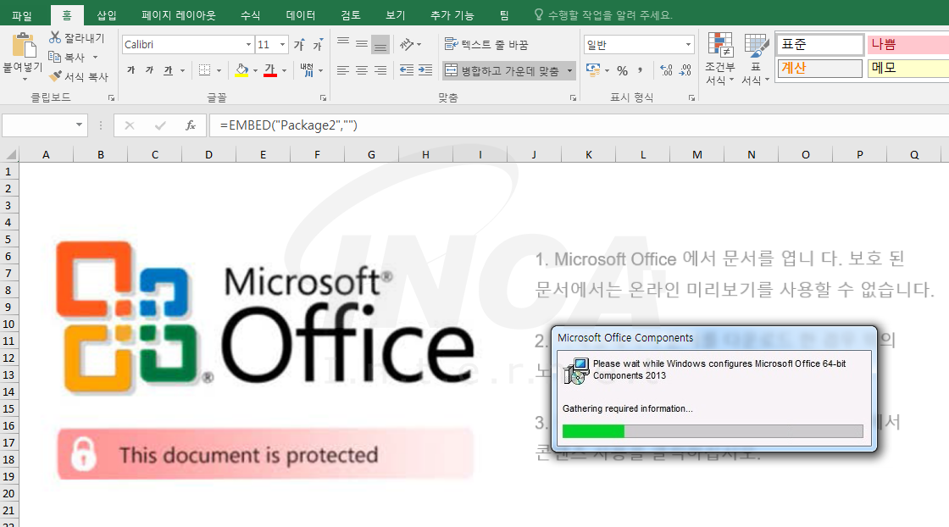The image size is (949, 527).
Task: Select the 나쁨 cell style
Action: (907, 44)
